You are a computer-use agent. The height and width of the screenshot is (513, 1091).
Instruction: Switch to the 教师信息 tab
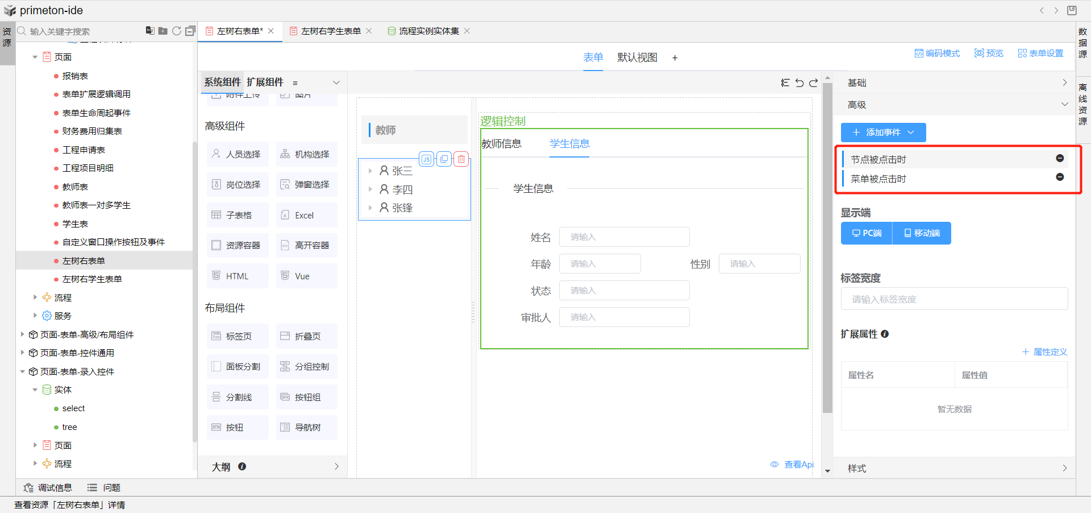click(x=501, y=144)
